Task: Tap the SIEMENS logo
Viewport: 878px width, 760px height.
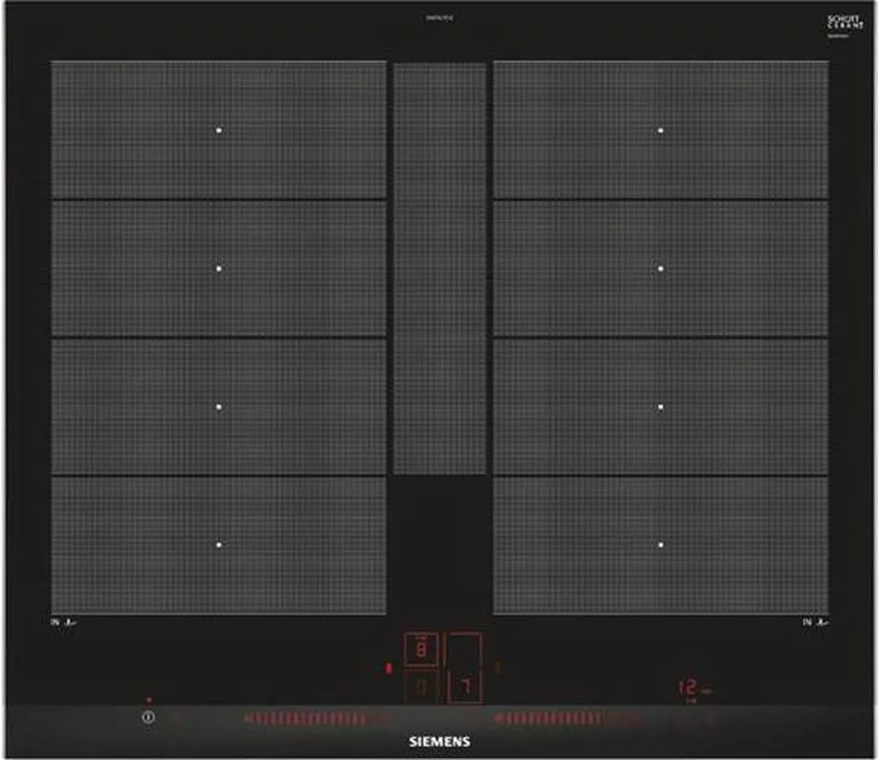Action: click(439, 742)
